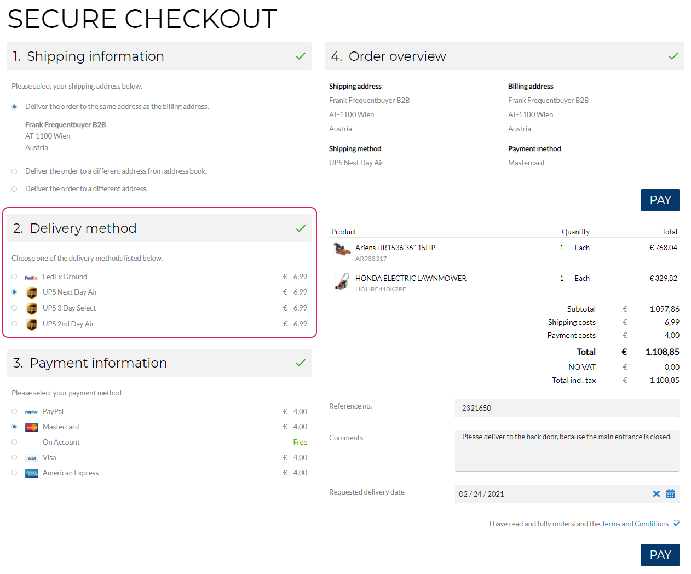Click the UPS 3 Day Select logo
691x574 pixels.
click(32, 308)
